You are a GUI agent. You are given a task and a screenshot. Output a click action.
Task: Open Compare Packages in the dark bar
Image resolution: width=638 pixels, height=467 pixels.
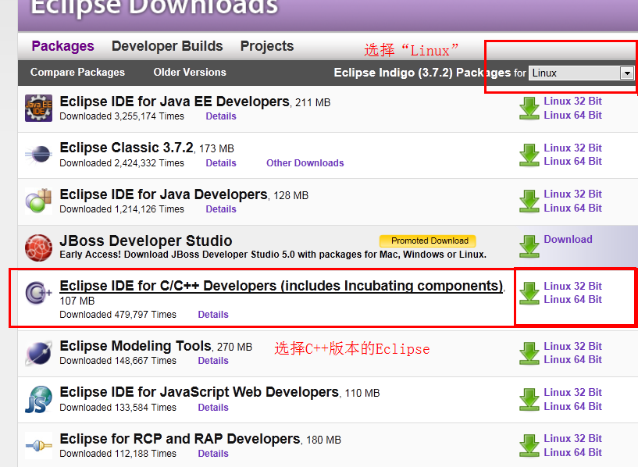(77, 72)
